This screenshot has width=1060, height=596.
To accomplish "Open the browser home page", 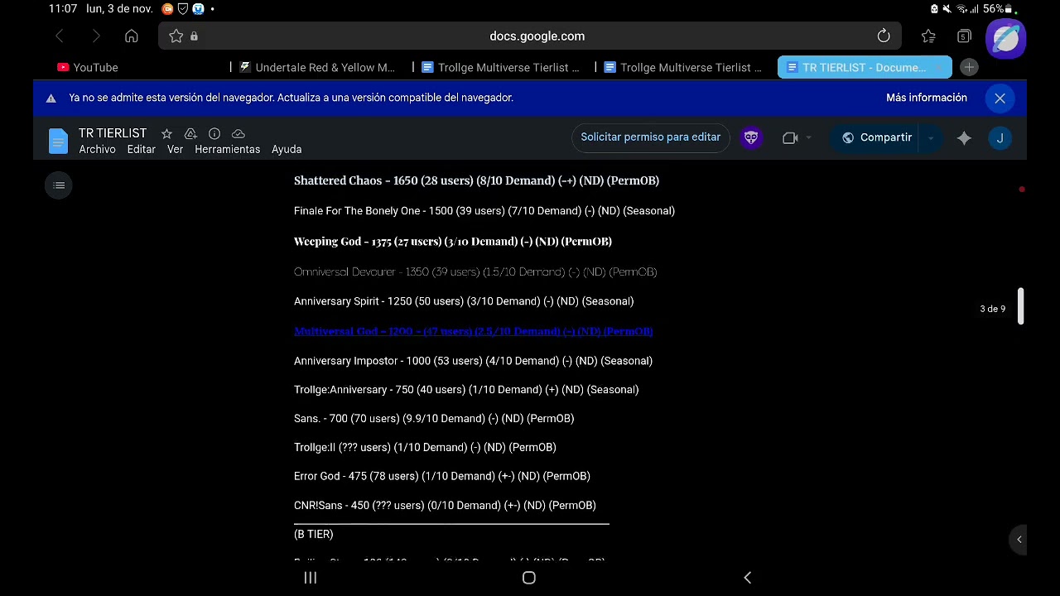I will click(x=132, y=36).
